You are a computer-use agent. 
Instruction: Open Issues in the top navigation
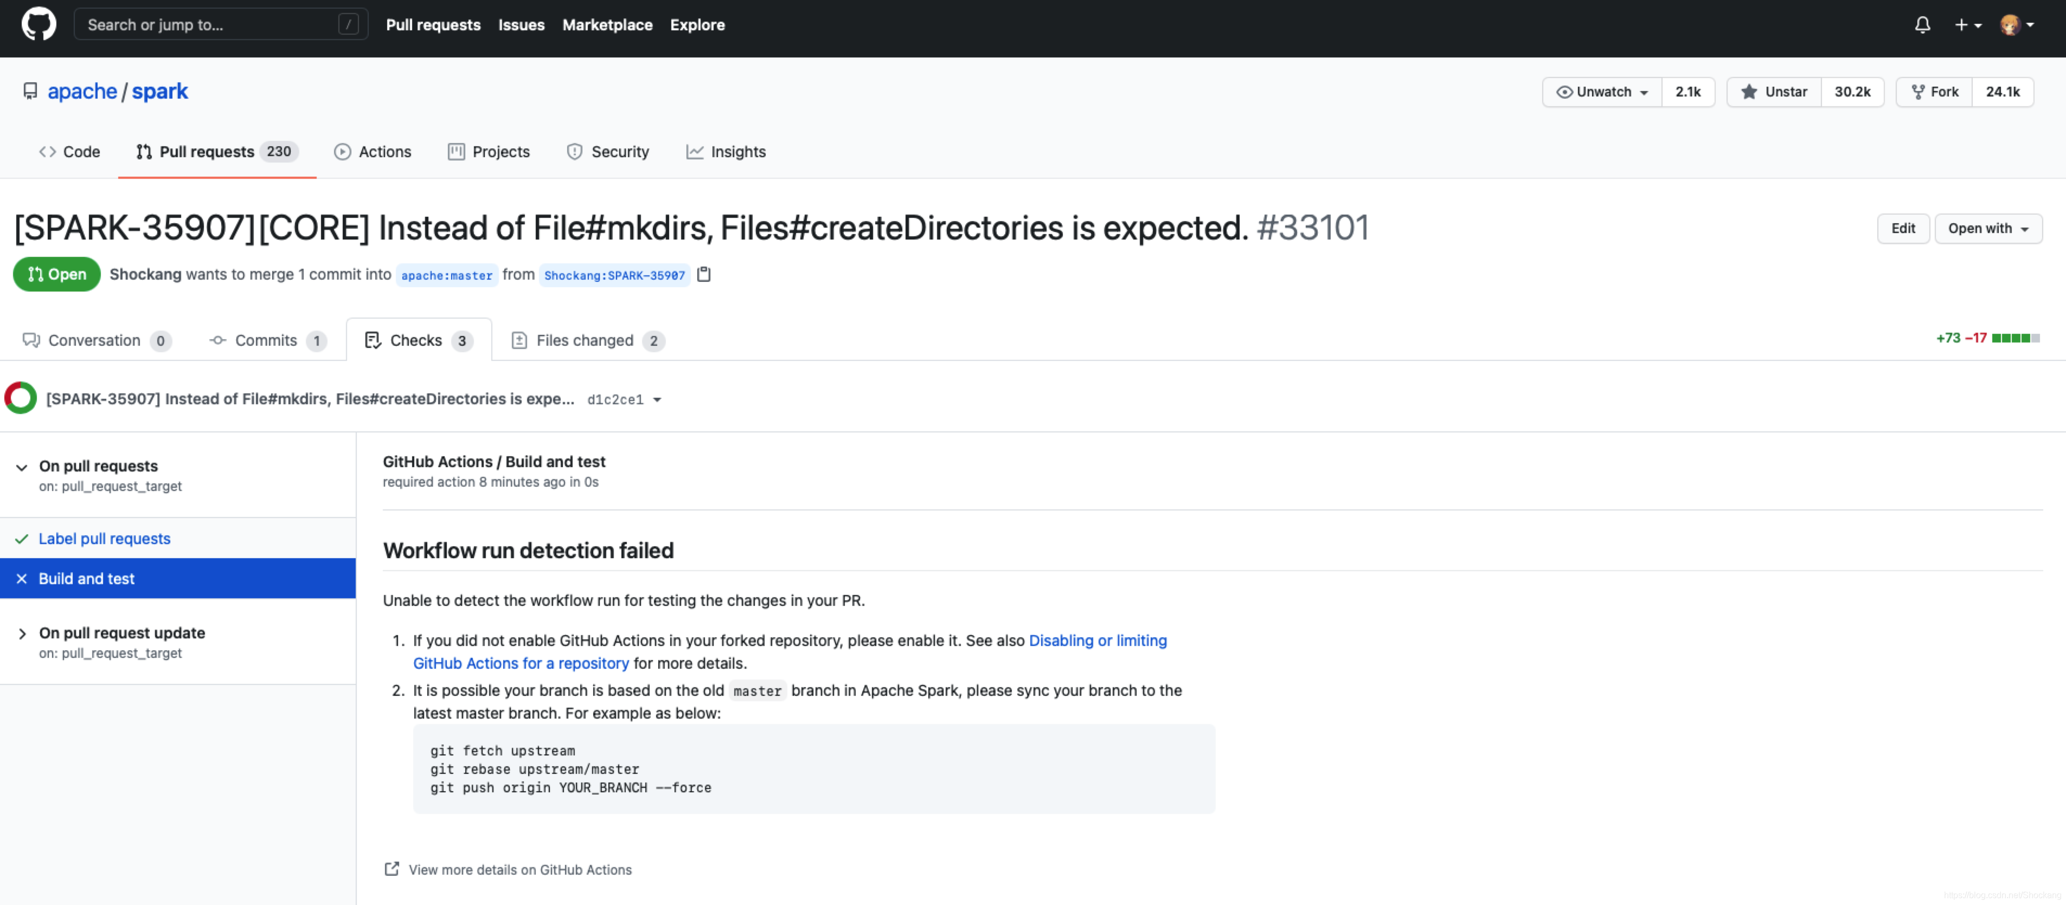[x=521, y=24]
